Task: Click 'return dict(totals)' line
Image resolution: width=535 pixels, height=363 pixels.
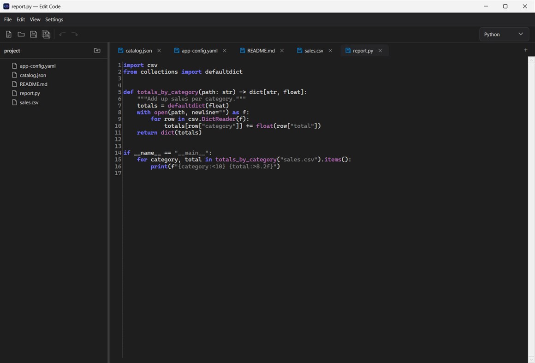Action: [169, 132]
